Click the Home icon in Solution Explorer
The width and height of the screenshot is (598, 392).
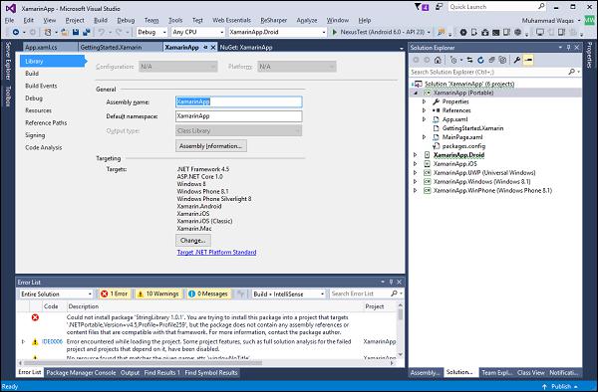(x=438, y=60)
